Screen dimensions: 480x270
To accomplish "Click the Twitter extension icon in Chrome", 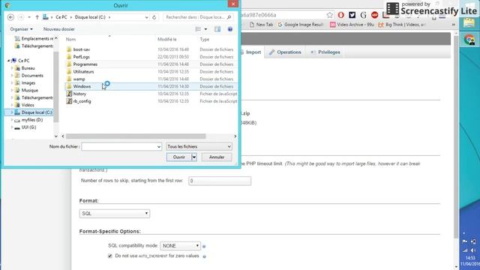I will pyautogui.click(x=352, y=15).
